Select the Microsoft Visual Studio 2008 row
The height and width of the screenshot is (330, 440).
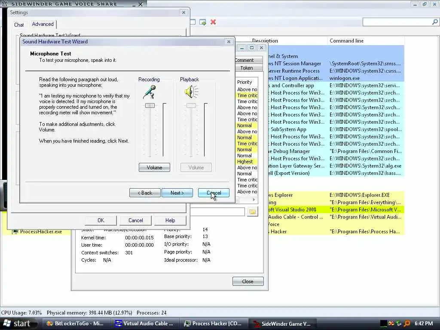[336, 210]
